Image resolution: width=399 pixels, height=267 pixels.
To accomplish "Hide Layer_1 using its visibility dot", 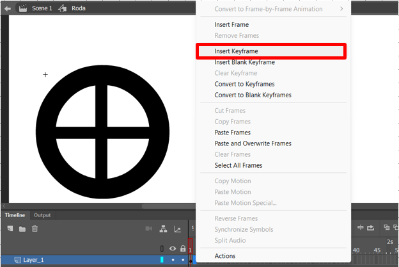I will [x=173, y=260].
